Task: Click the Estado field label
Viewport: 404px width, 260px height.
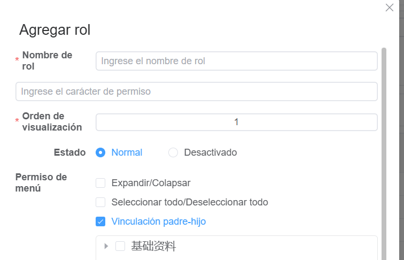Action: coord(69,152)
